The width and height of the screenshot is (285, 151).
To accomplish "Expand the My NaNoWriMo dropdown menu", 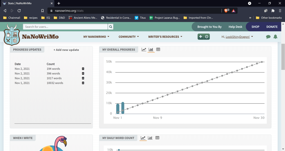I will tap(96, 37).
